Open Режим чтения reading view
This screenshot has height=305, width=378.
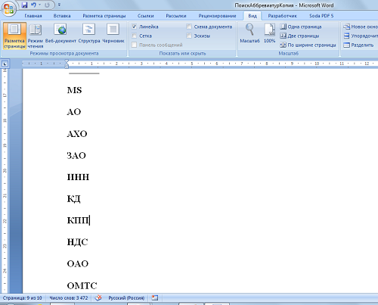[36, 36]
